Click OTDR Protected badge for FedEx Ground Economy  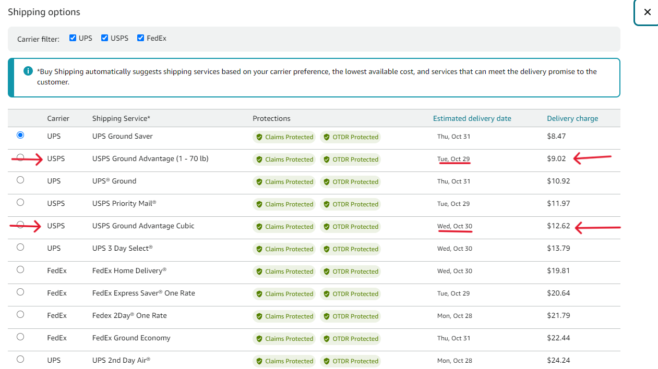(x=351, y=339)
